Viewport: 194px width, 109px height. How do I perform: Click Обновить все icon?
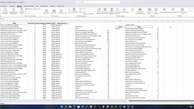[x=22, y=11]
